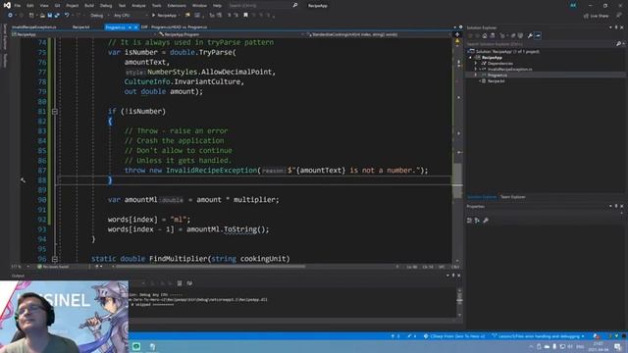This screenshot has height=353, width=628.
Task: Open the Diff Program.cs HEAD tab
Action: [175, 27]
